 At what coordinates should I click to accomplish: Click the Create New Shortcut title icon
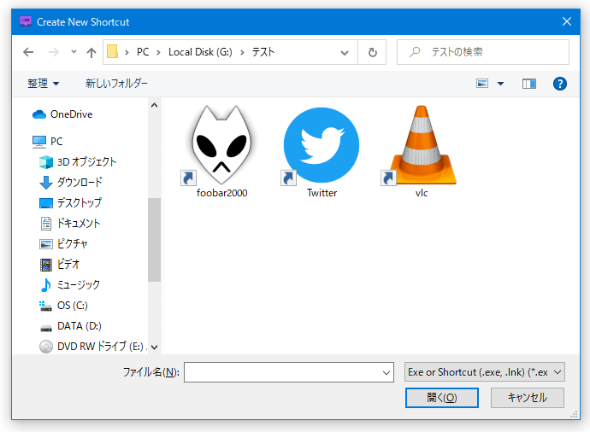coord(25,21)
